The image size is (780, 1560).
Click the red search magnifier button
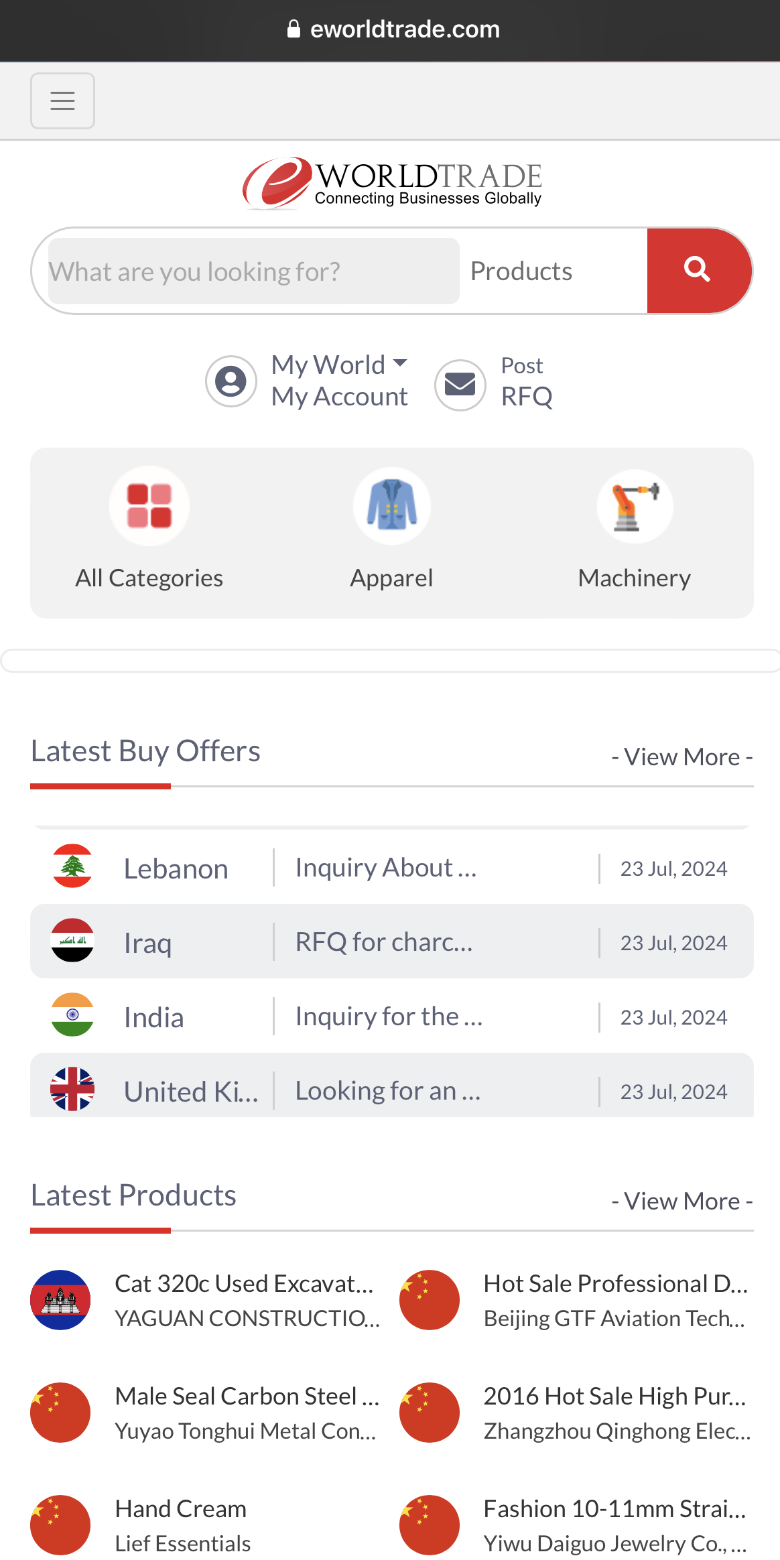tap(698, 271)
